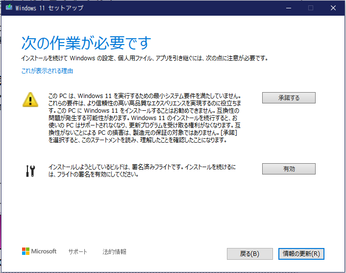Close the Windows 11 セットアップ window

click(x=333, y=8)
